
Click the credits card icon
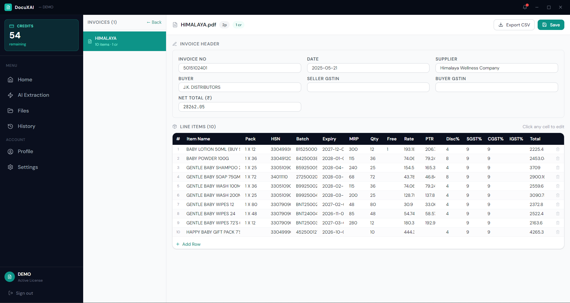[12, 26]
